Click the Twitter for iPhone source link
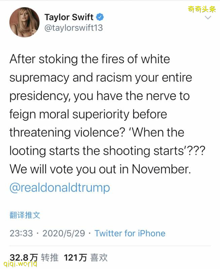 130,233
